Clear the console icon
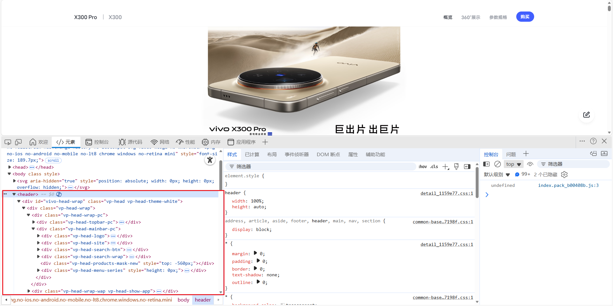The width and height of the screenshot is (613, 306). [x=497, y=164]
